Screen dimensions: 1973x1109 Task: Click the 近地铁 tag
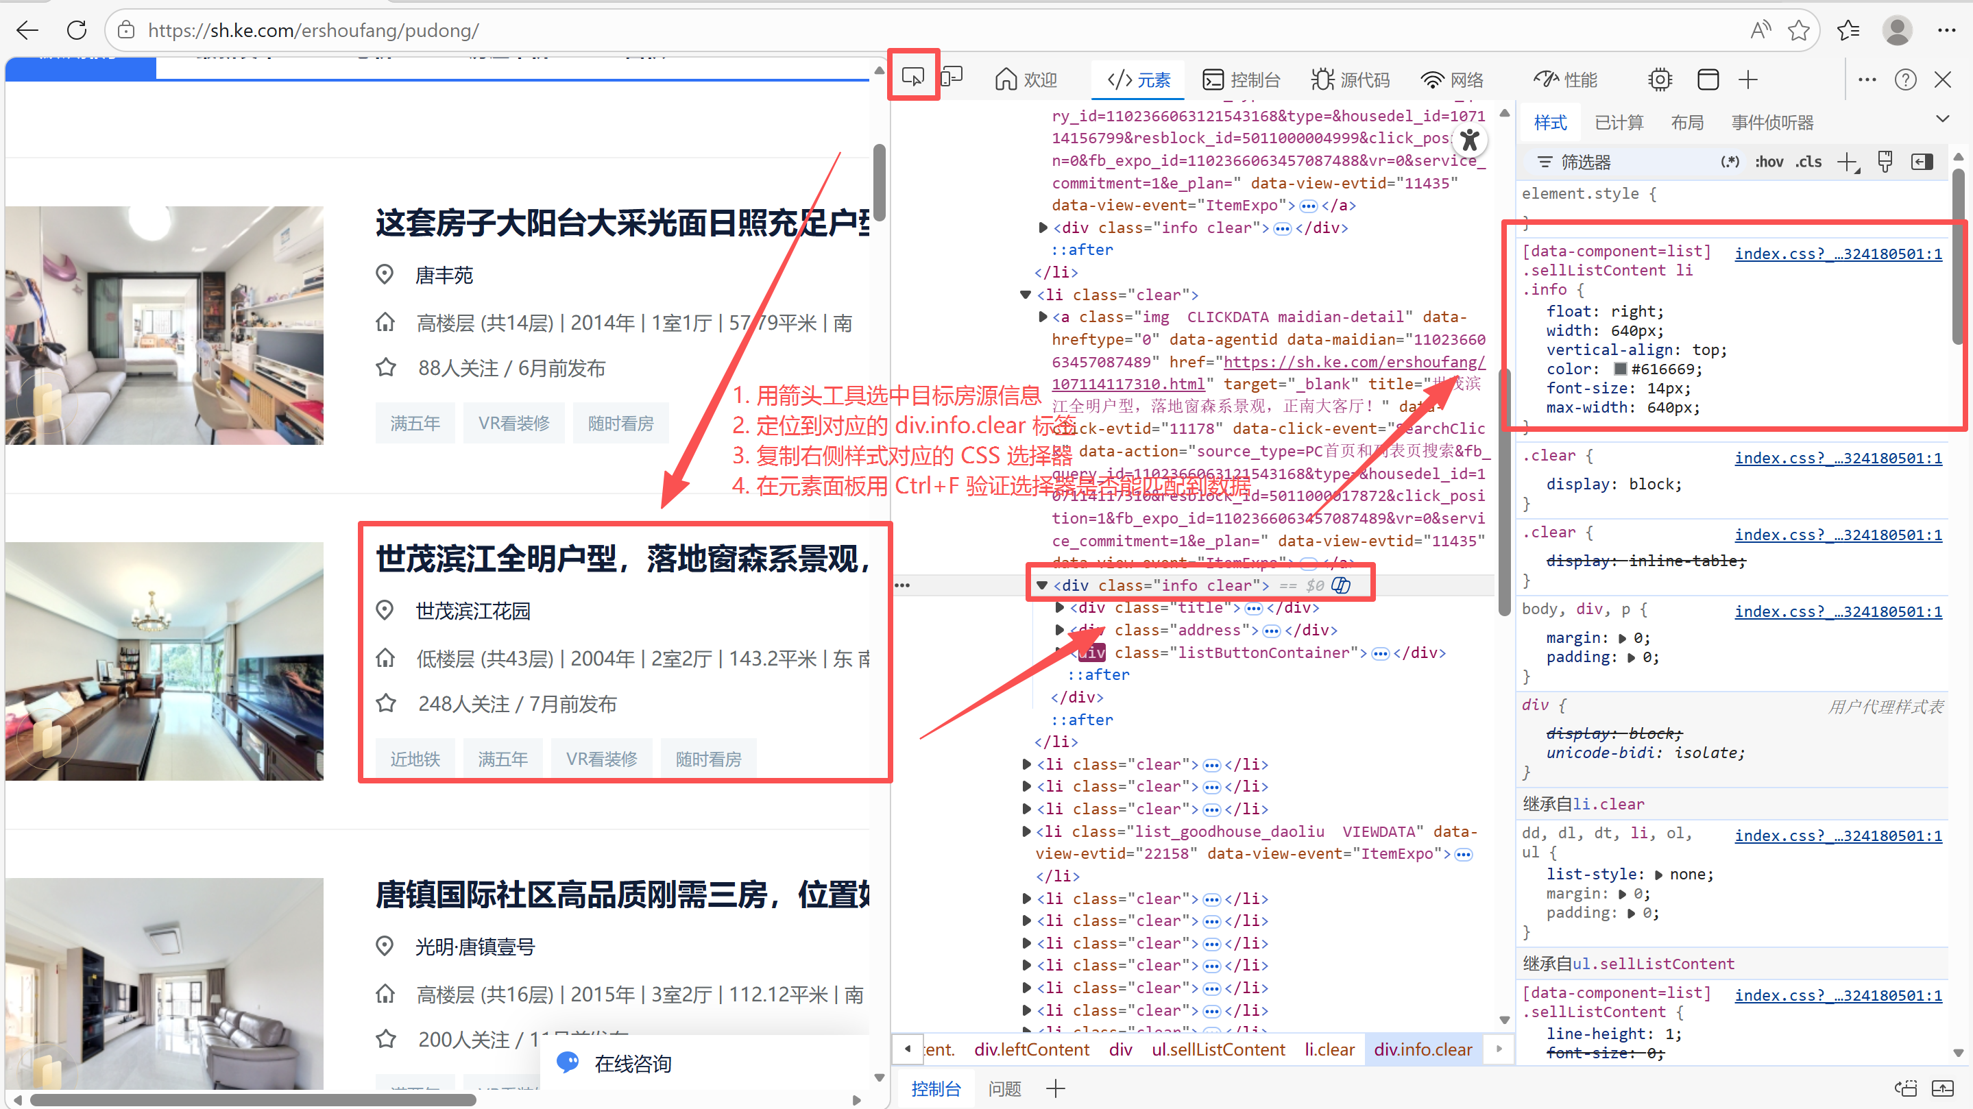point(415,758)
